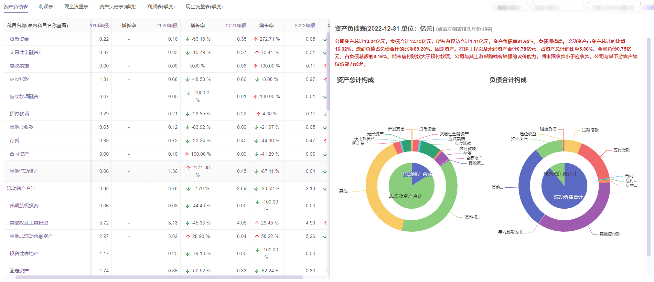Click the -56.18 % growth value
The height and width of the screenshot is (282, 654).
pyautogui.click(x=198, y=39)
